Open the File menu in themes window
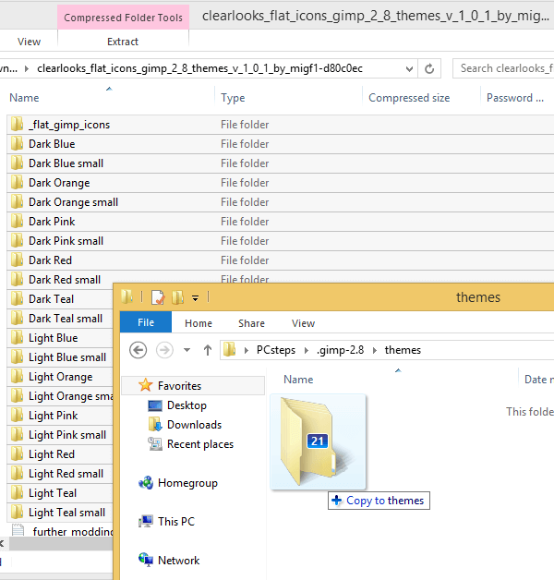554x580 pixels. 146,322
